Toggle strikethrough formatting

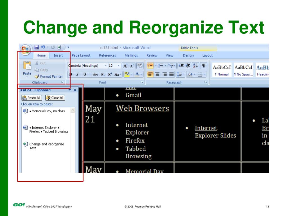(95, 74)
